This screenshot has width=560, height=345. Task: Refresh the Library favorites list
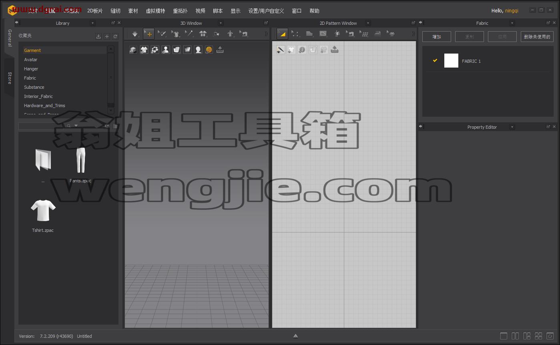point(115,36)
